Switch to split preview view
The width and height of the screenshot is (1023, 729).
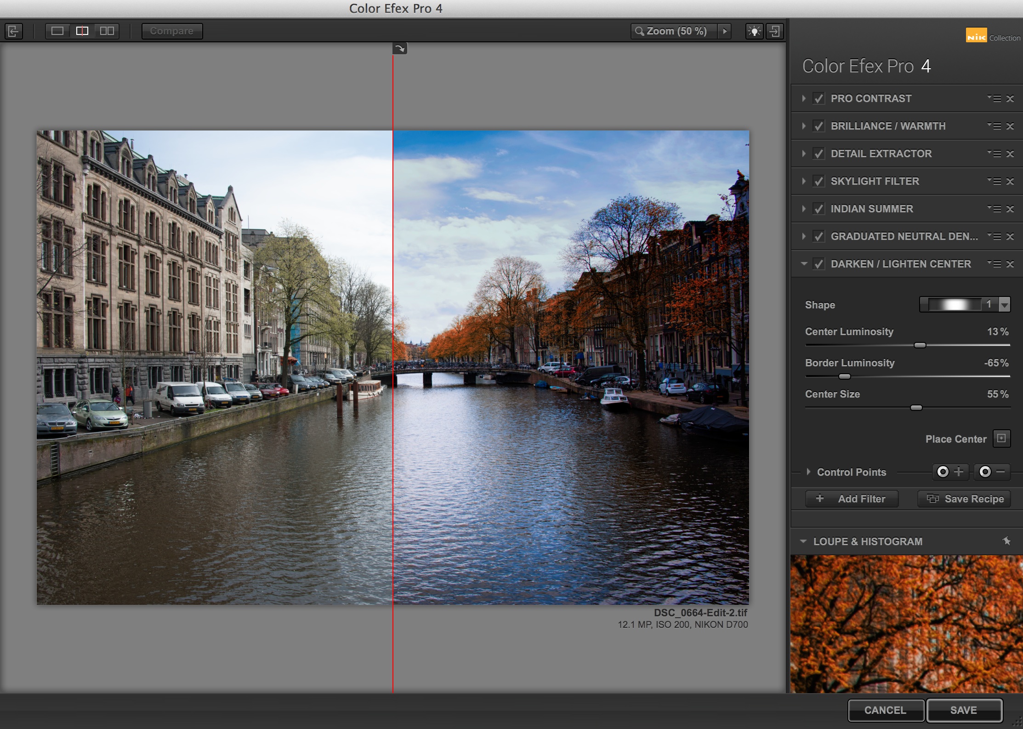(82, 31)
